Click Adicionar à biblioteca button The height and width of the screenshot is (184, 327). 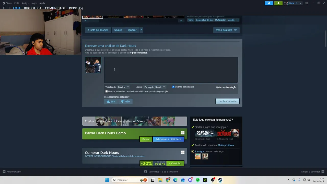coord(168,139)
